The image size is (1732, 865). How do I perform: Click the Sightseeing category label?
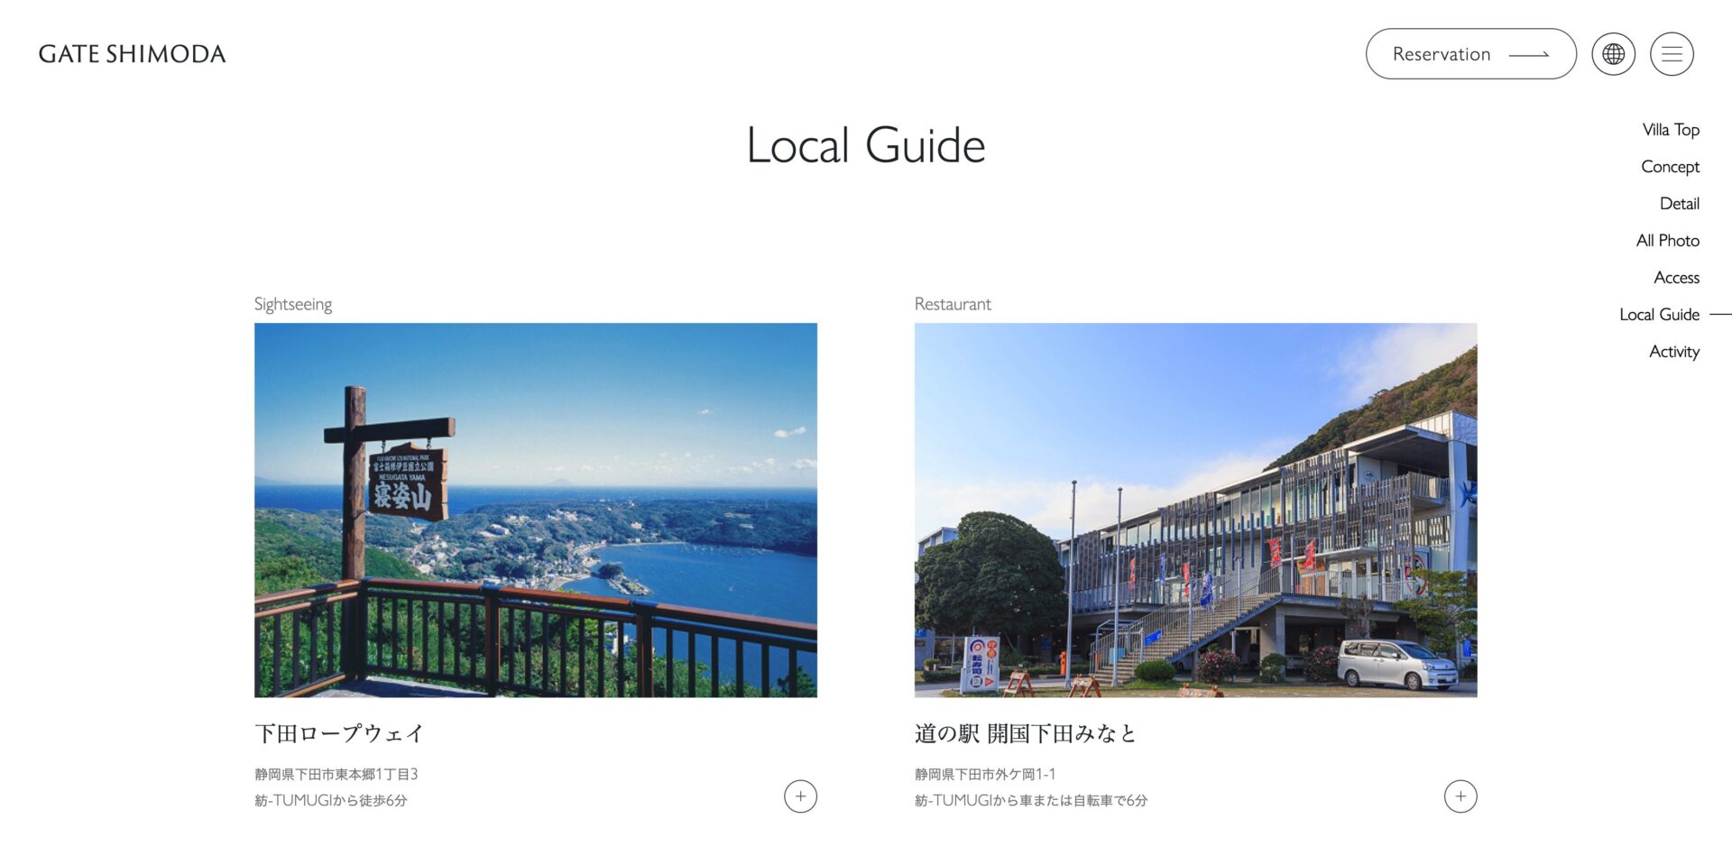(293, 304)
